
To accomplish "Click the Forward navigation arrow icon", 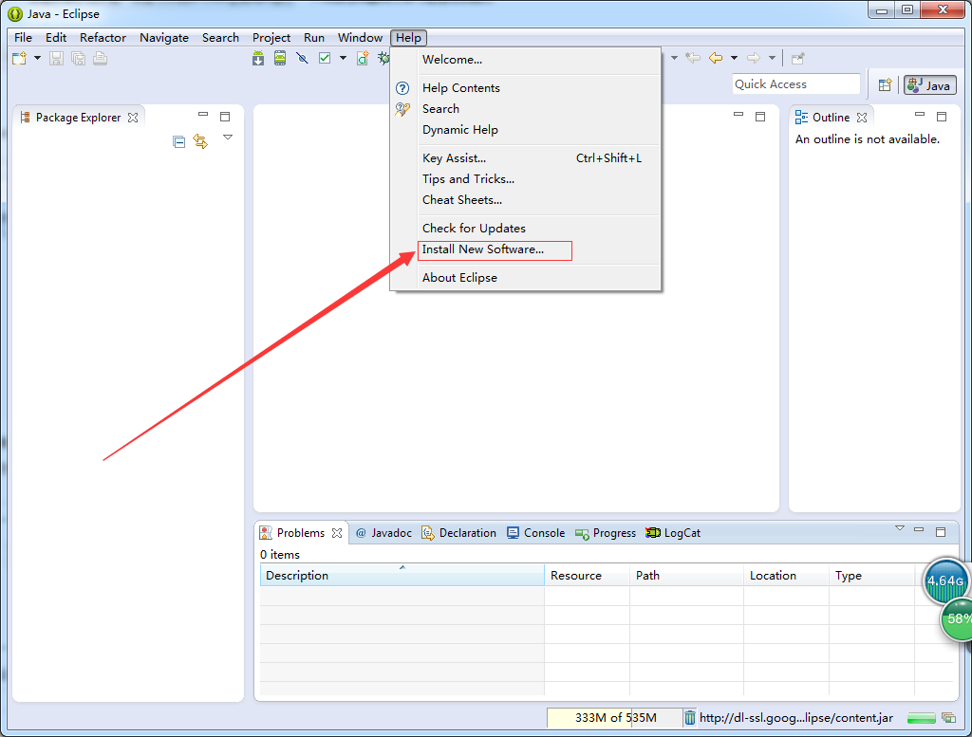I will click(x=753, y=58).
